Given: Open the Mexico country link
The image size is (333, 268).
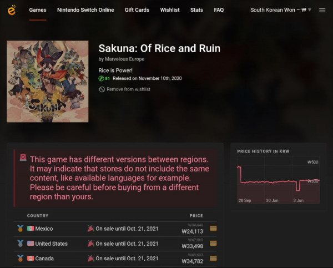Looking at the screenshot, I should (44, 229).
